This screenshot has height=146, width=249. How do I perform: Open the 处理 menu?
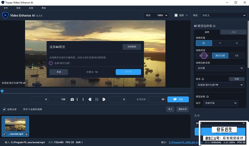point(31,8)
